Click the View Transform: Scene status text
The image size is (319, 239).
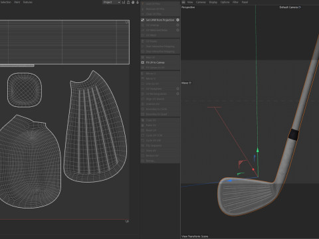pos(195,236)
